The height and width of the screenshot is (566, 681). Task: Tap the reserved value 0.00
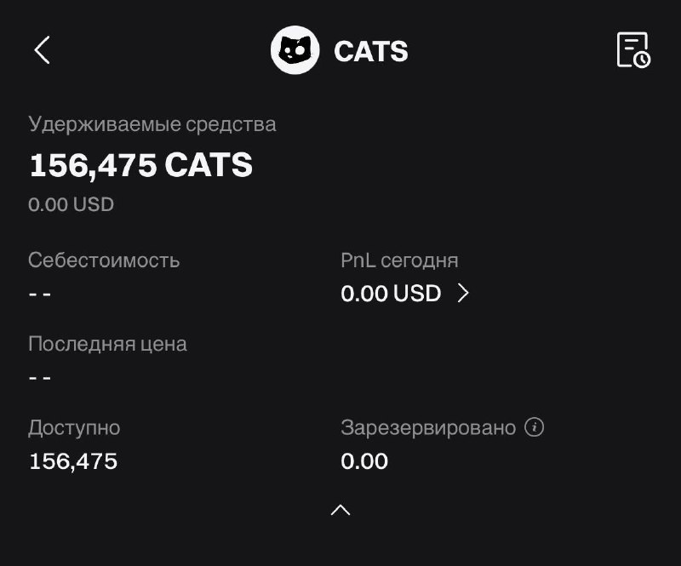pos(364,460)
